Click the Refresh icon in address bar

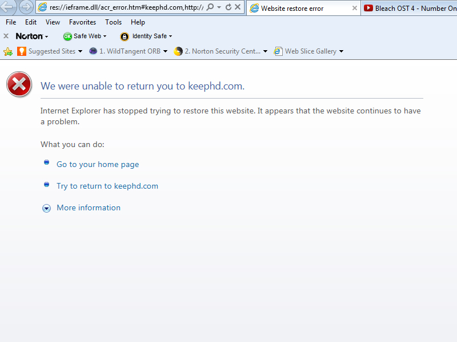pos(228,7)
